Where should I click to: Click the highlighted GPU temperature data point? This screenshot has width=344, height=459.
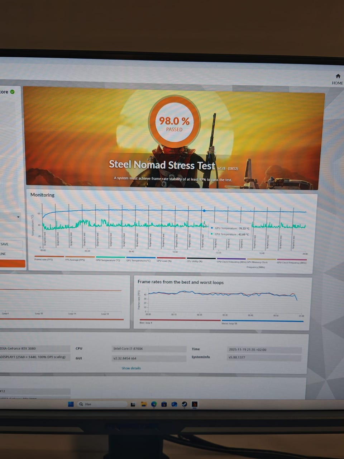point(204,211)
